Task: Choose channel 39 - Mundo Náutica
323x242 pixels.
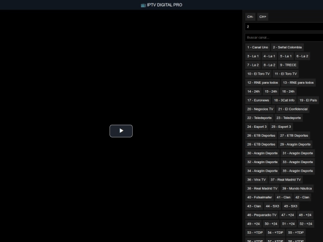Action: (x=297, y=189)
